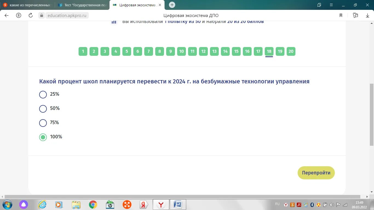This screenshot has height=210, width=374.
Task: Open the downloads arrow icon
Action: 368,15
